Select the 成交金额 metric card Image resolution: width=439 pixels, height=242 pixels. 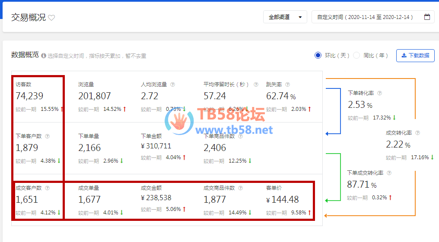[163, 200]
